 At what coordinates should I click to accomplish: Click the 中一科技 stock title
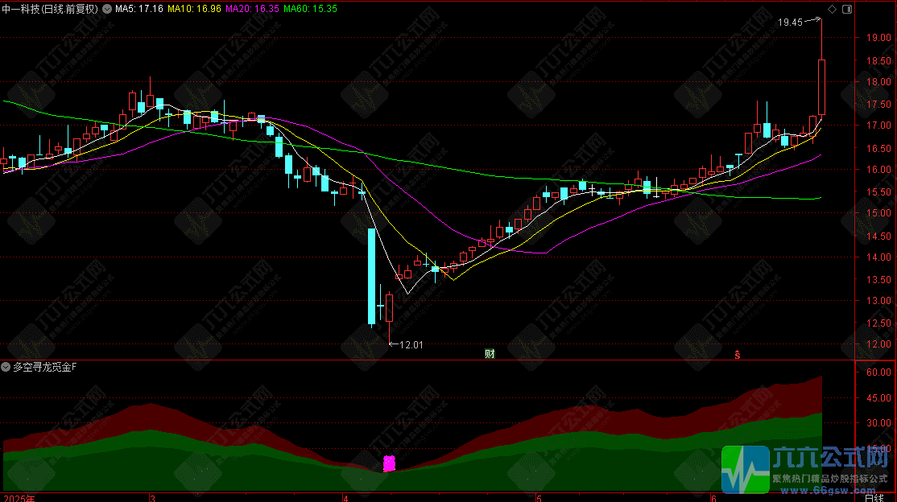point(21,9)
